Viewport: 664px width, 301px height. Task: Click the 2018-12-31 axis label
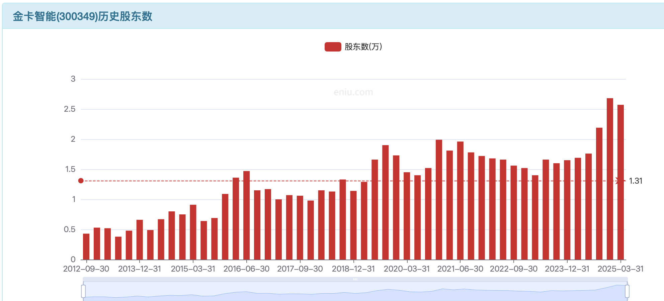[353, 269]
